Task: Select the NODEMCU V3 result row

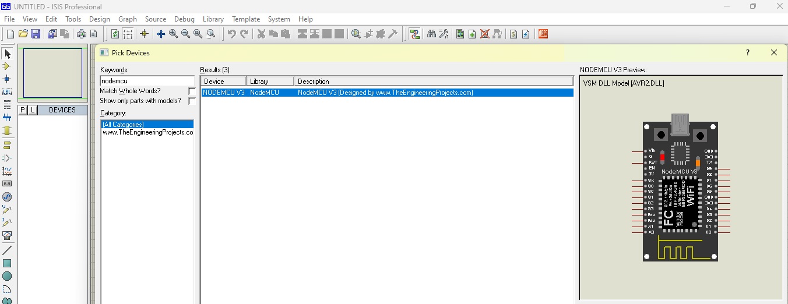Action: coord(387,93)
